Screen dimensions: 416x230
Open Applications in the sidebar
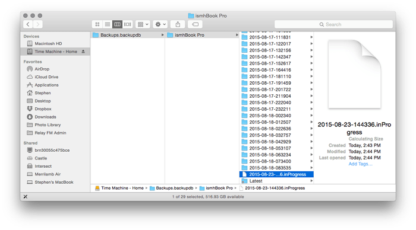[x=55, y=85]
